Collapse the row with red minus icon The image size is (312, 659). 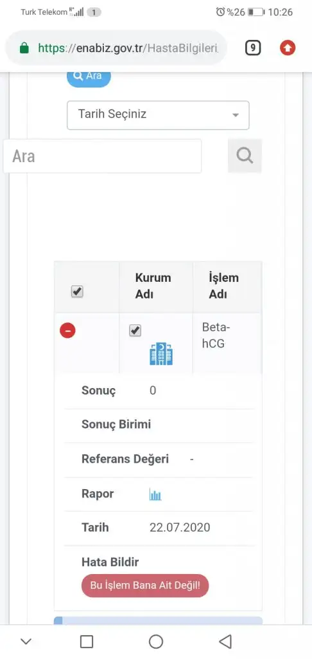pos(67,331)
